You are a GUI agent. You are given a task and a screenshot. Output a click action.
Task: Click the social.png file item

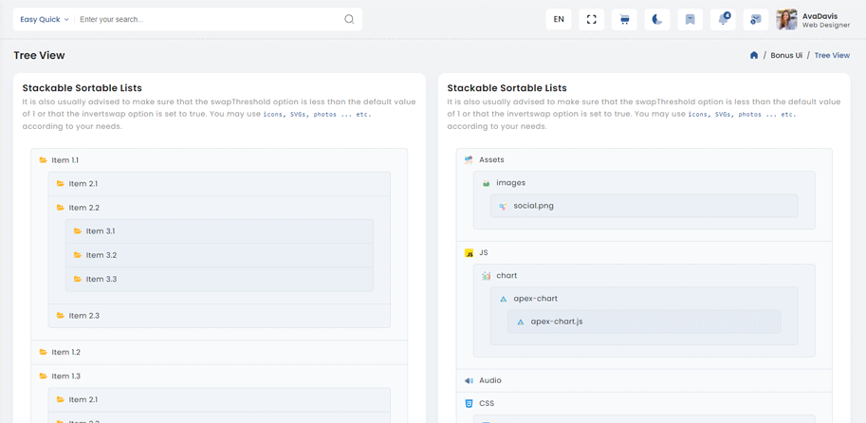point(533,206)
